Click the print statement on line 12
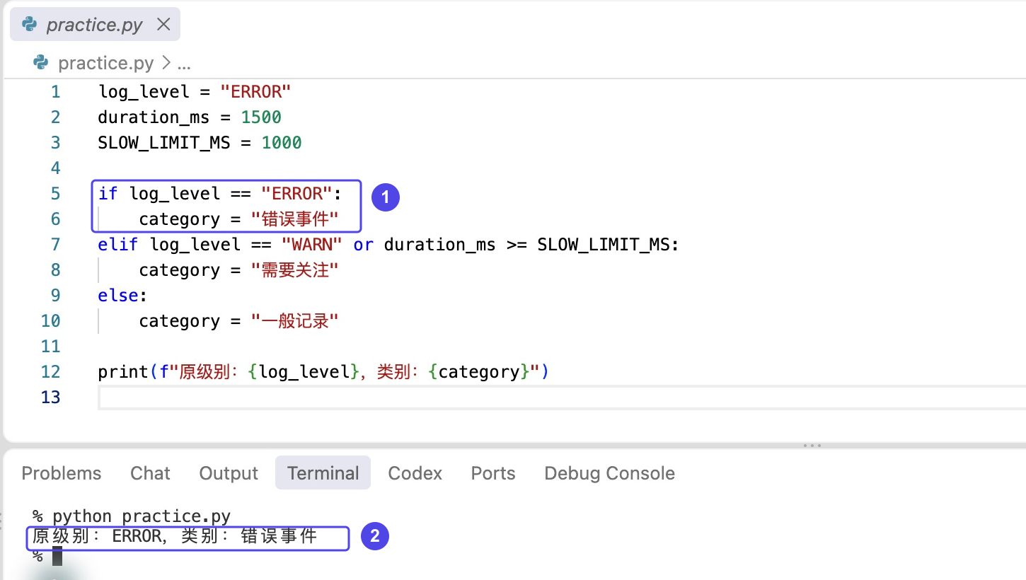The width and height of the screenshot is (1026, 580). tap(323, 372)
